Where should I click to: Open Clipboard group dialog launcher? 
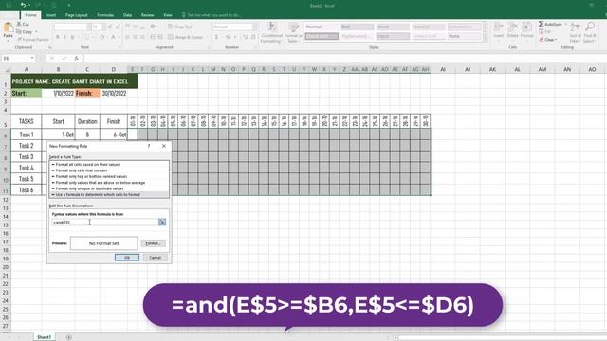pos(50,47)
